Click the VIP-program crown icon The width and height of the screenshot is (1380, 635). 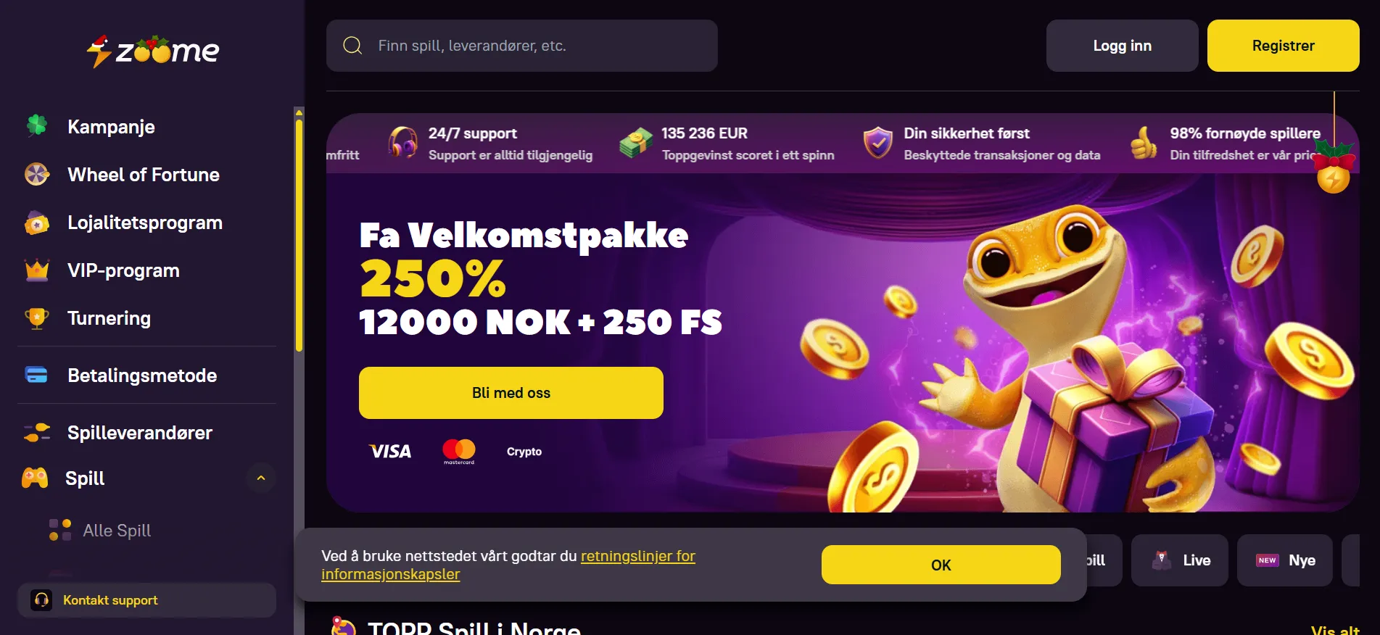click(37, 270)
